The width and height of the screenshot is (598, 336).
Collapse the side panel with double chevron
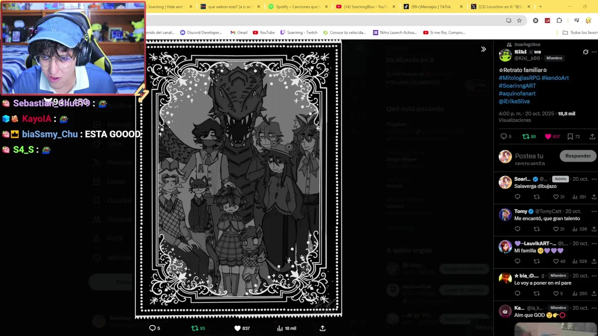pos(484,49)
